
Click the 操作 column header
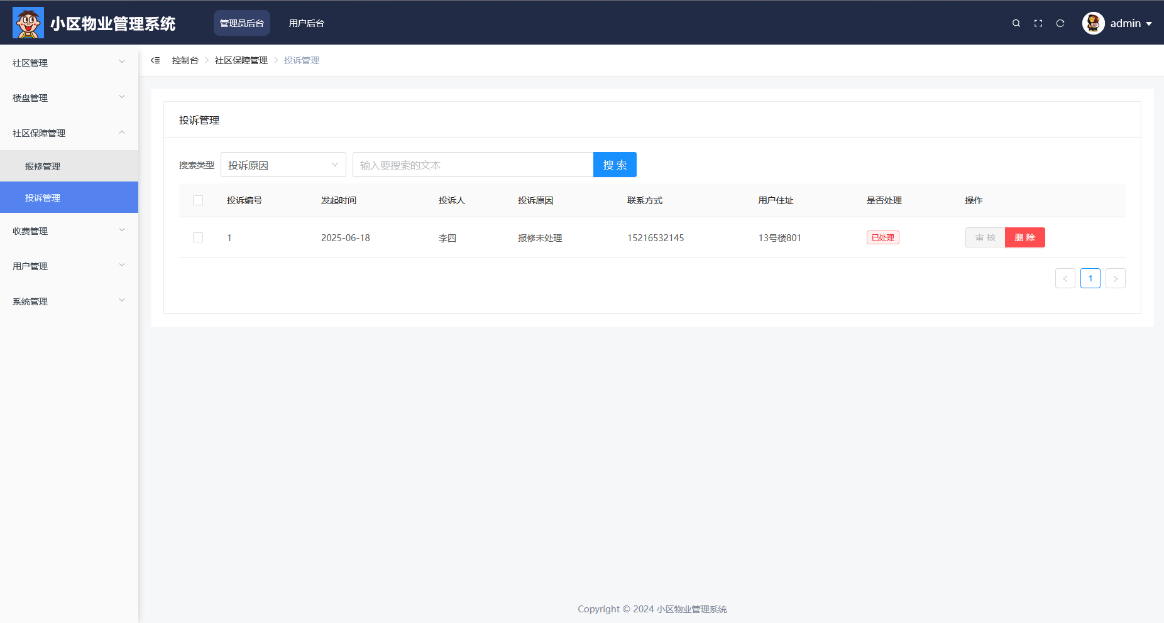point(974,200)
